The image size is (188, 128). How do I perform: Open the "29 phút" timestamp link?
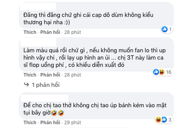point(73,123)
